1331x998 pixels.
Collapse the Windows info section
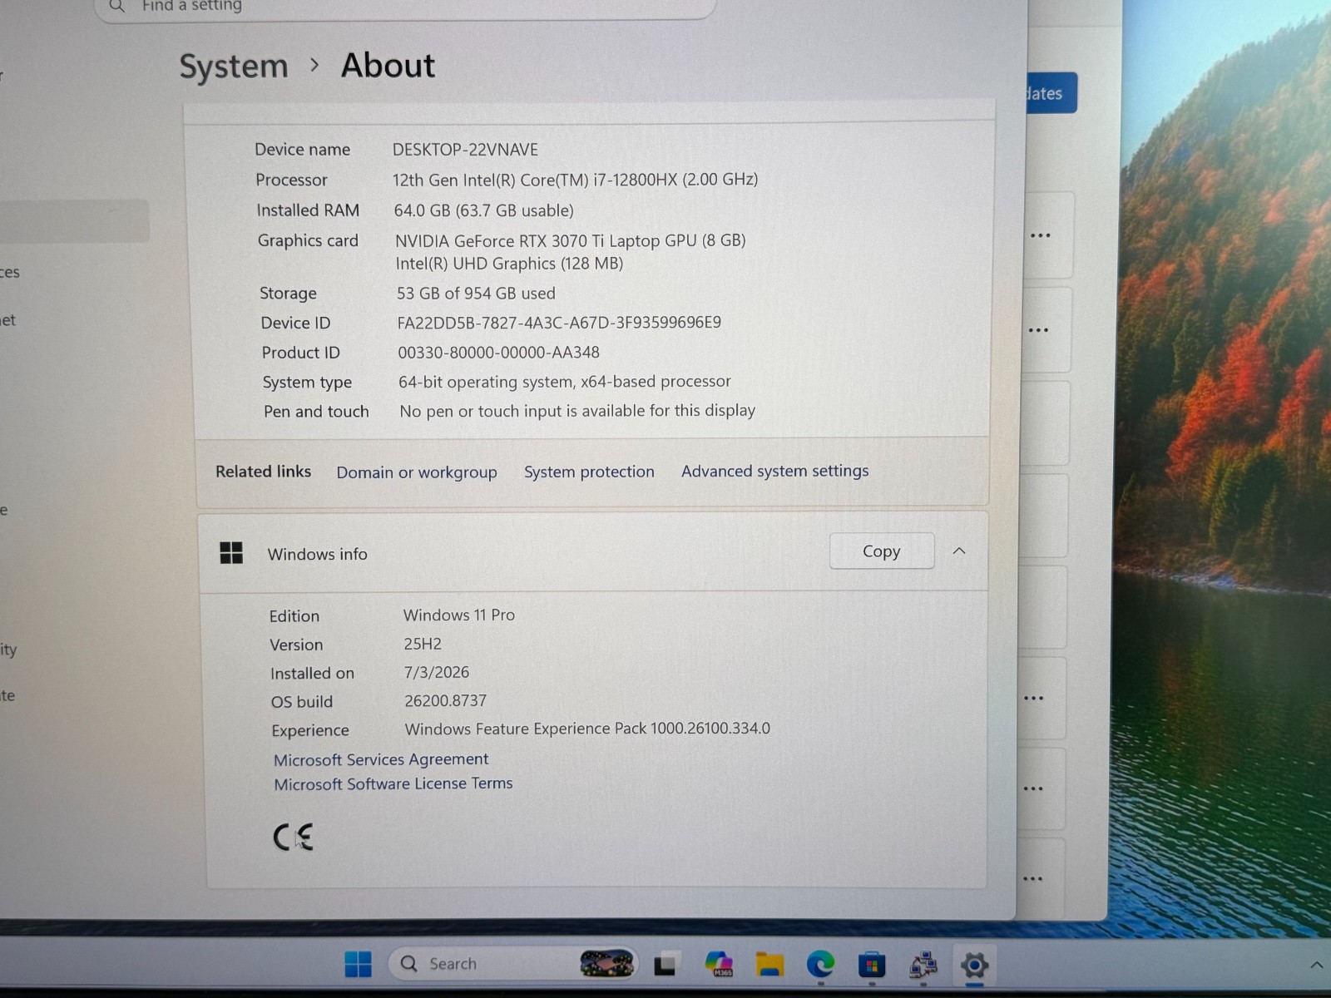(x=959, y=551)
